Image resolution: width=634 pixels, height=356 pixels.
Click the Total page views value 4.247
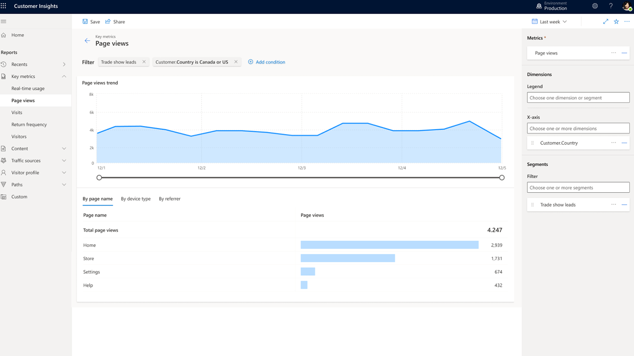pos(495,230)
